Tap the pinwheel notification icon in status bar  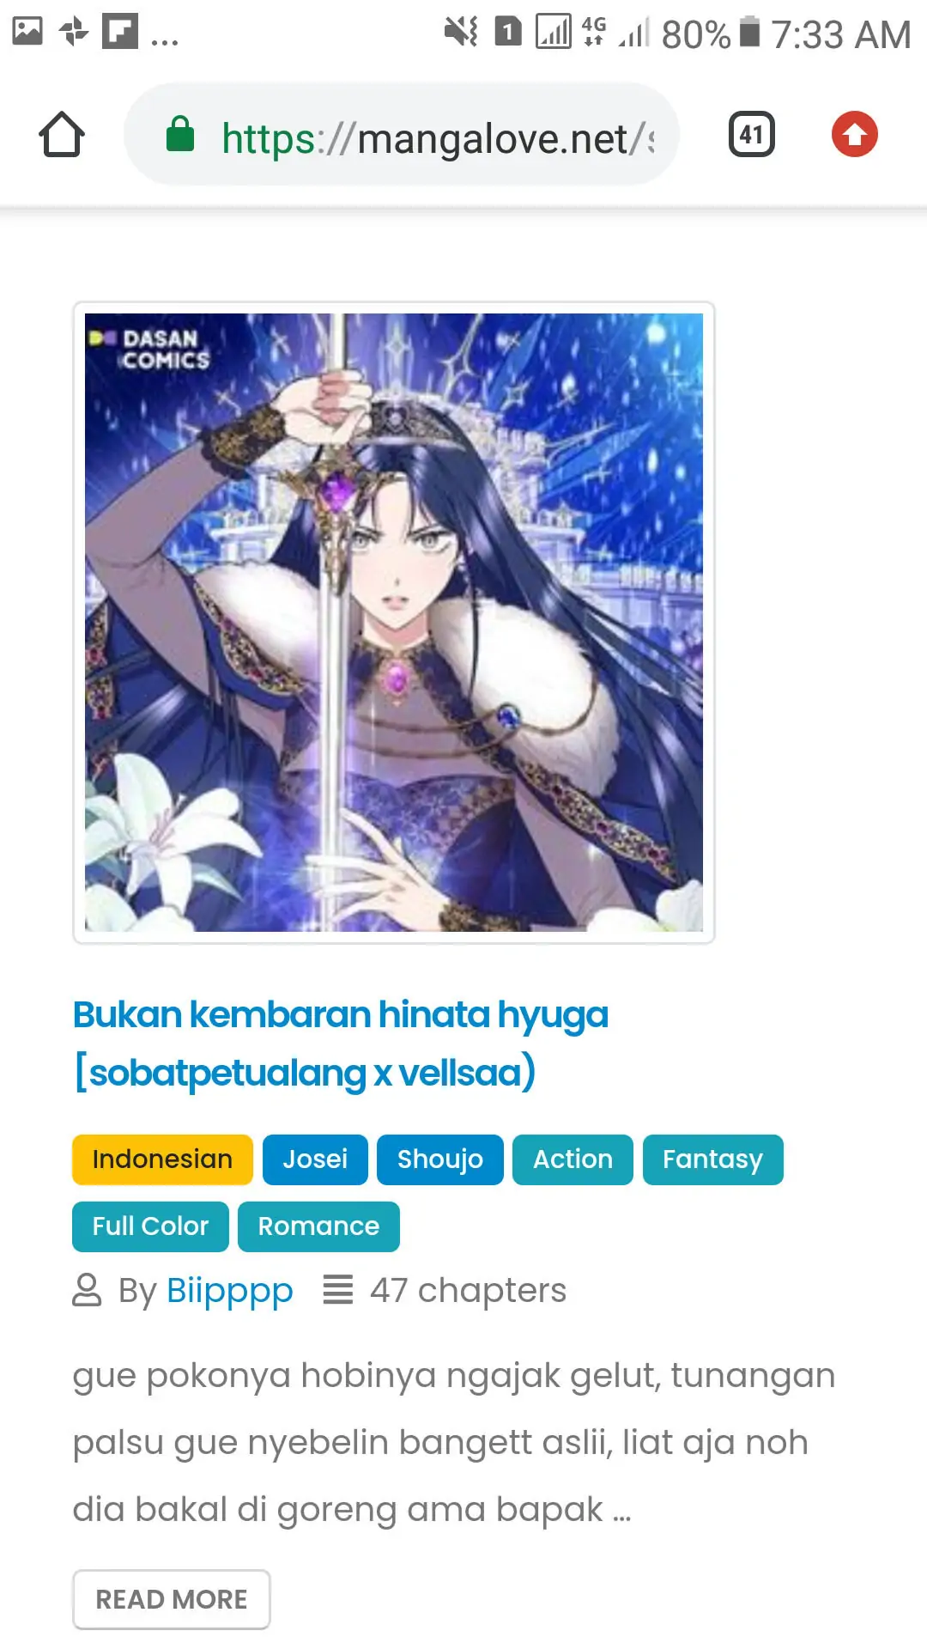tap(75, 33)
